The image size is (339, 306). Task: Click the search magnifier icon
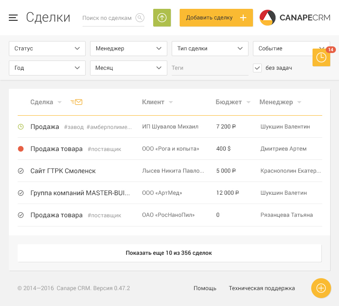tap(140, 18)
